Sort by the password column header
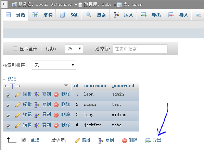The height and width of the screenshot is (150, 204). [123, 86]
